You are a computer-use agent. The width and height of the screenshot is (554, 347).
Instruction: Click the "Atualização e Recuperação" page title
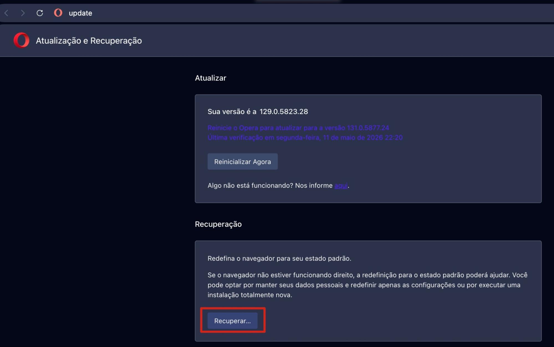pos(89,40)
